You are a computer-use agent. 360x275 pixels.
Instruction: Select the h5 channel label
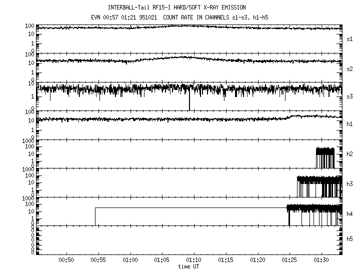point(350,239)
